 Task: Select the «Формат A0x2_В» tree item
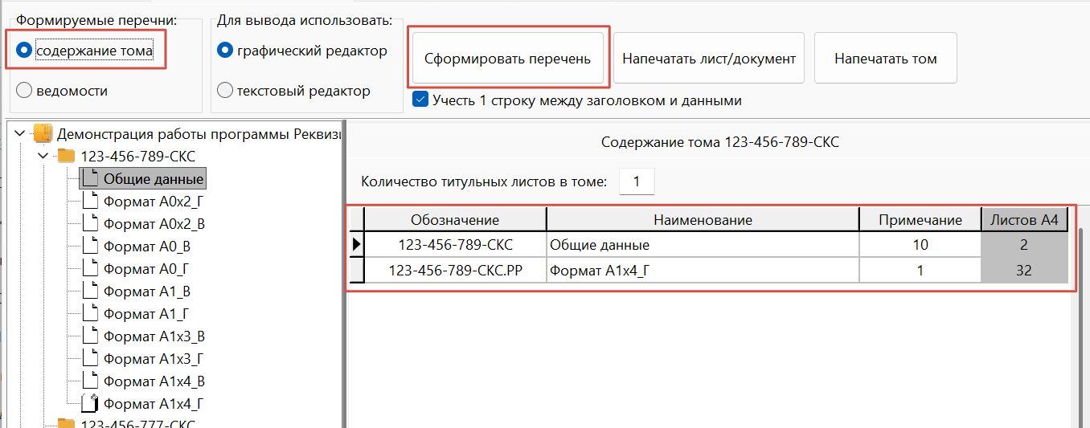click(x=154, y=223)
